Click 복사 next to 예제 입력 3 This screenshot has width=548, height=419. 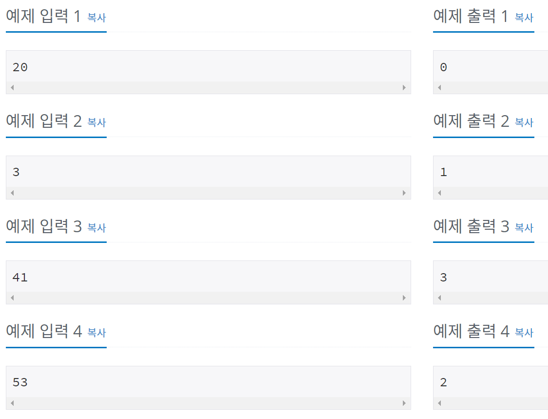point(95,228)
